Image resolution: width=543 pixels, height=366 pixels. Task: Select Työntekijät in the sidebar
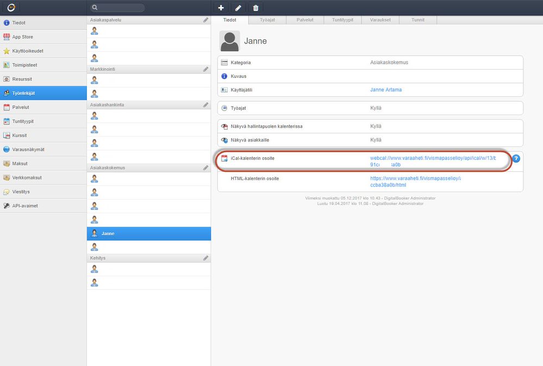43,93
